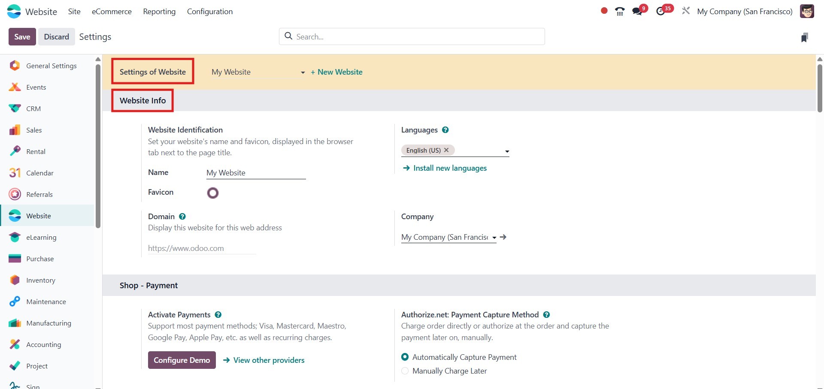Open the eCommerce menu
Screen dimensions: 824x389
pyautogui.click(x=112, y=12)
